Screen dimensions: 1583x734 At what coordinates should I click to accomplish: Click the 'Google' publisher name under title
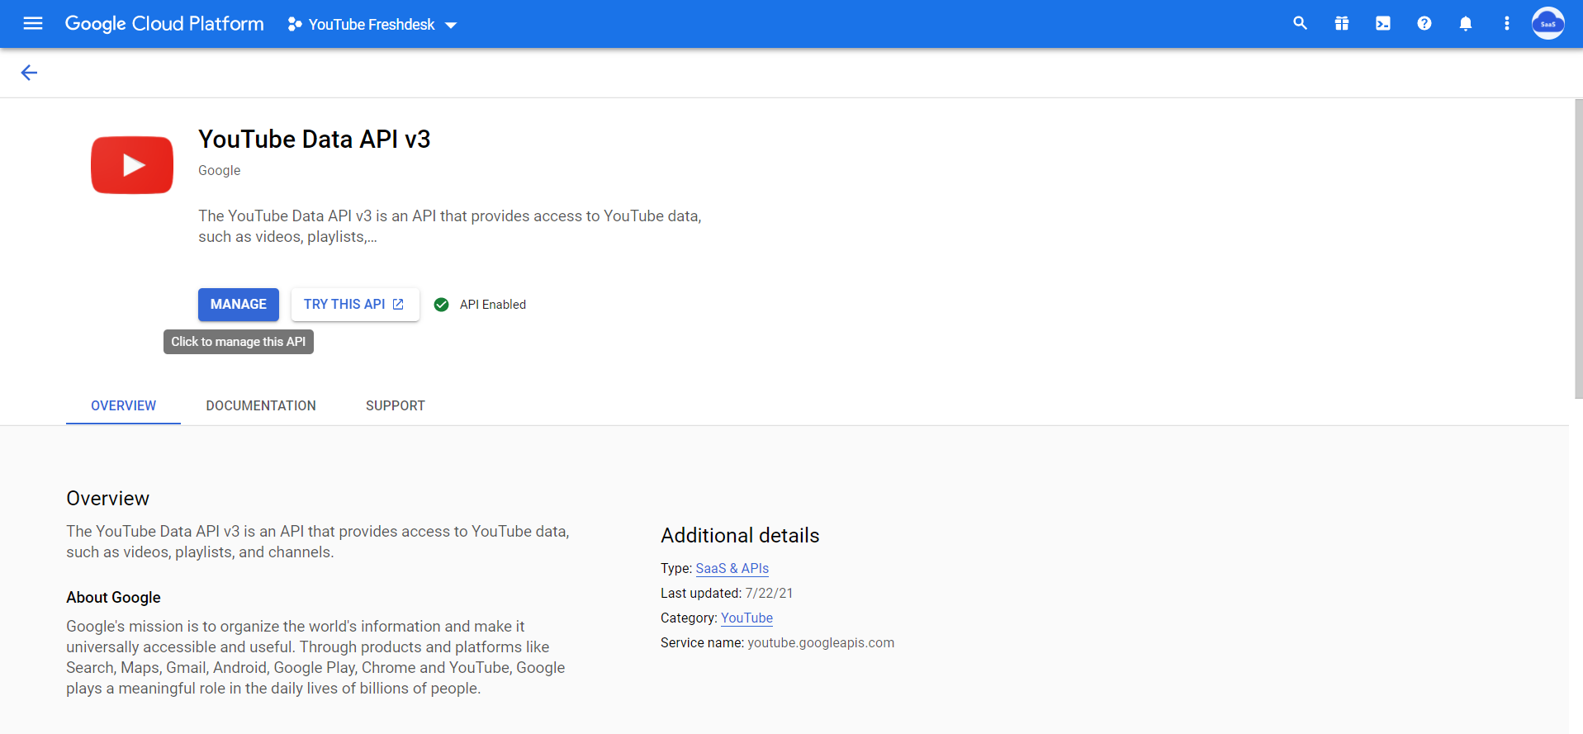[220, 170]
